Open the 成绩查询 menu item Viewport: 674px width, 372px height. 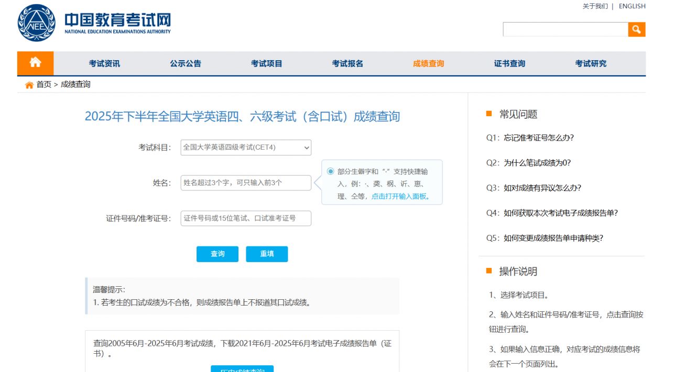tap(429, 63)
